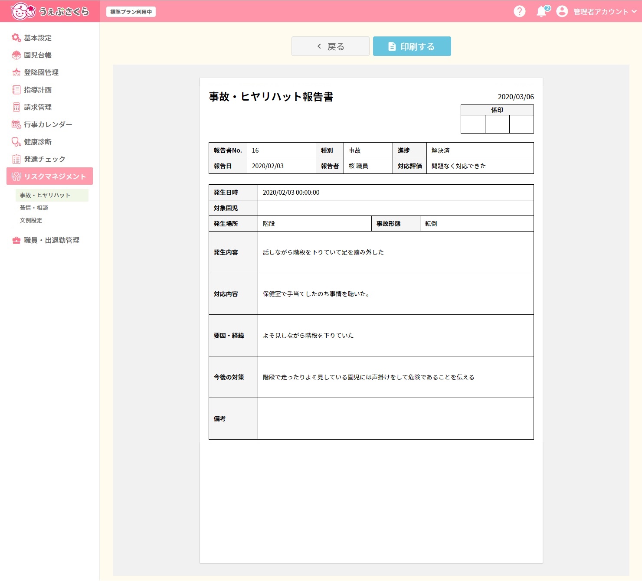The width and height of the screenshot is (642, 581).
Task: Click the 行事カレンダー calendar icon
Action: click(x=16, y=124)
